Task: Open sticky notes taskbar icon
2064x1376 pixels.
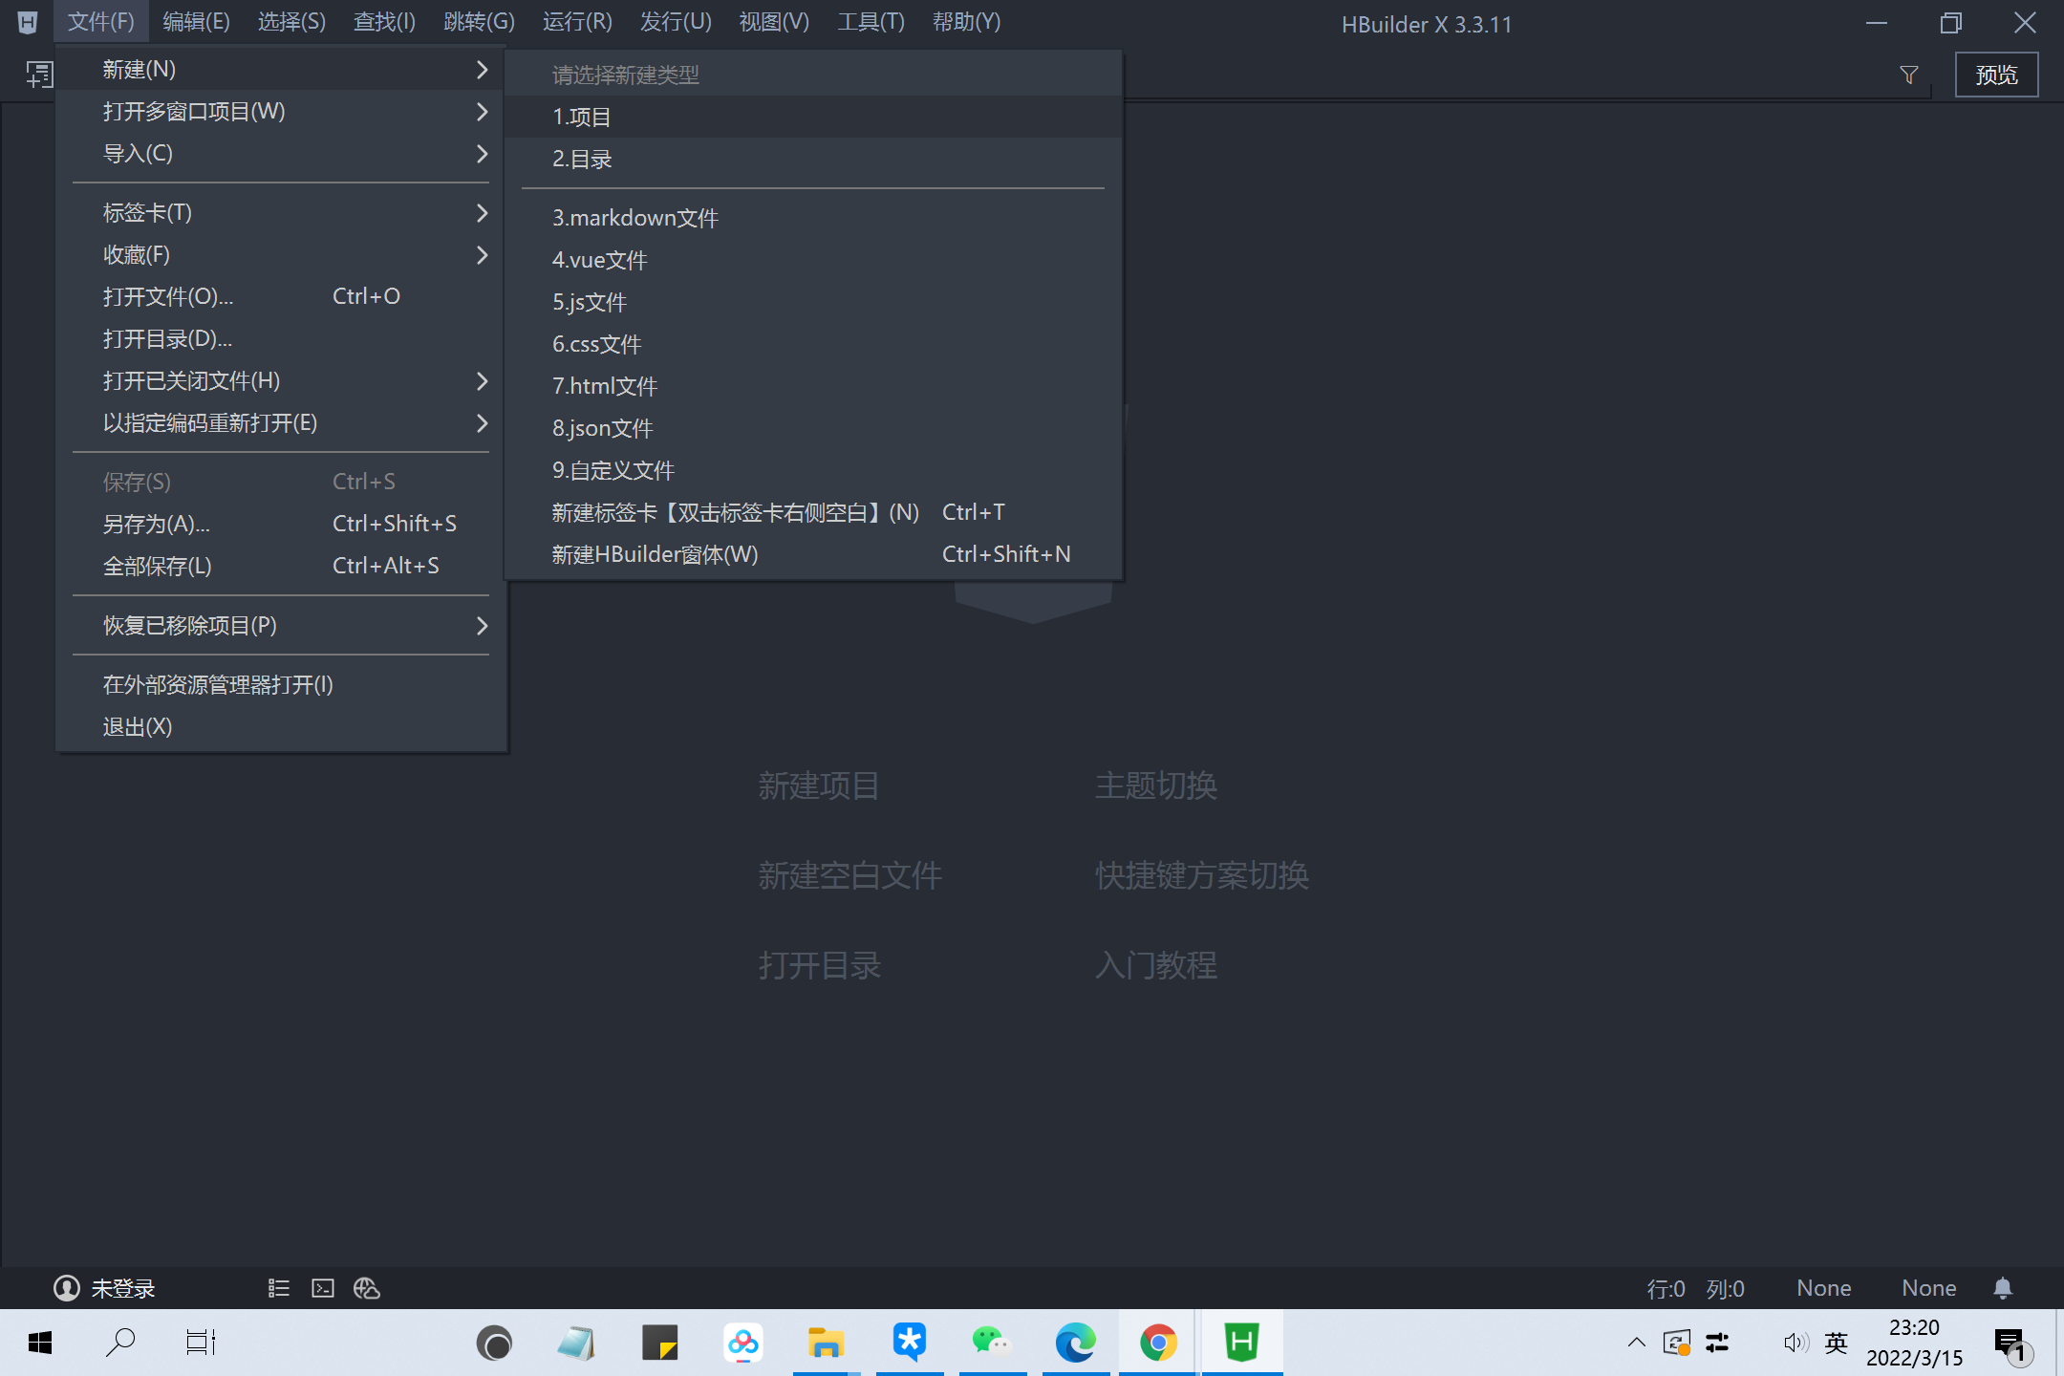Action: click(659, 1343)
